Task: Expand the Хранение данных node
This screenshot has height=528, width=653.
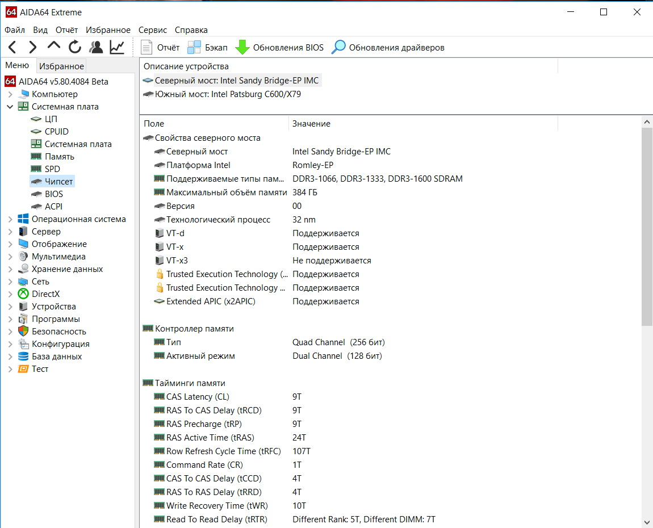Action: (10, 269)
